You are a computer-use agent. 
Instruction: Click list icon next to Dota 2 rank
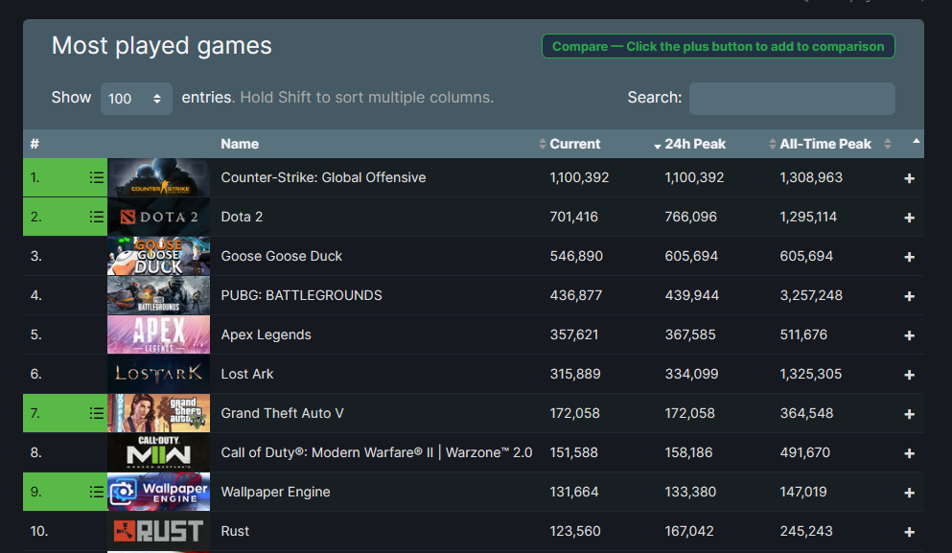pos(96,217)
